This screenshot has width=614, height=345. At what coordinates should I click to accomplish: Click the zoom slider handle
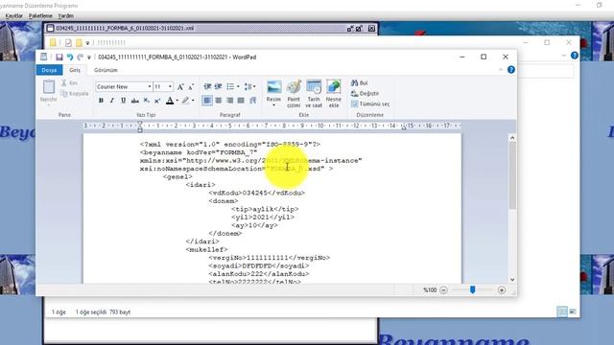pos(473,289)
